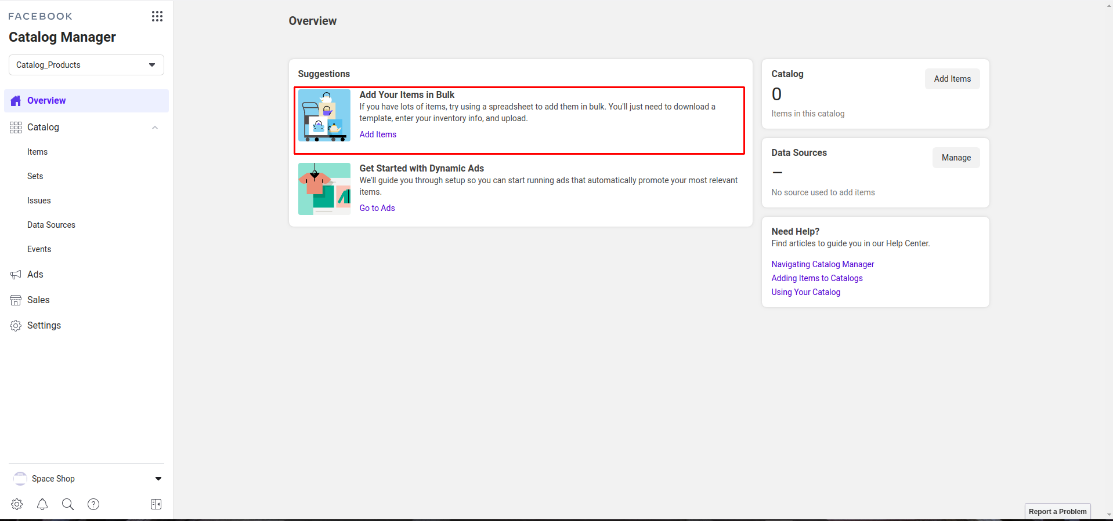Click the search magnifier icon

[68, 504]
